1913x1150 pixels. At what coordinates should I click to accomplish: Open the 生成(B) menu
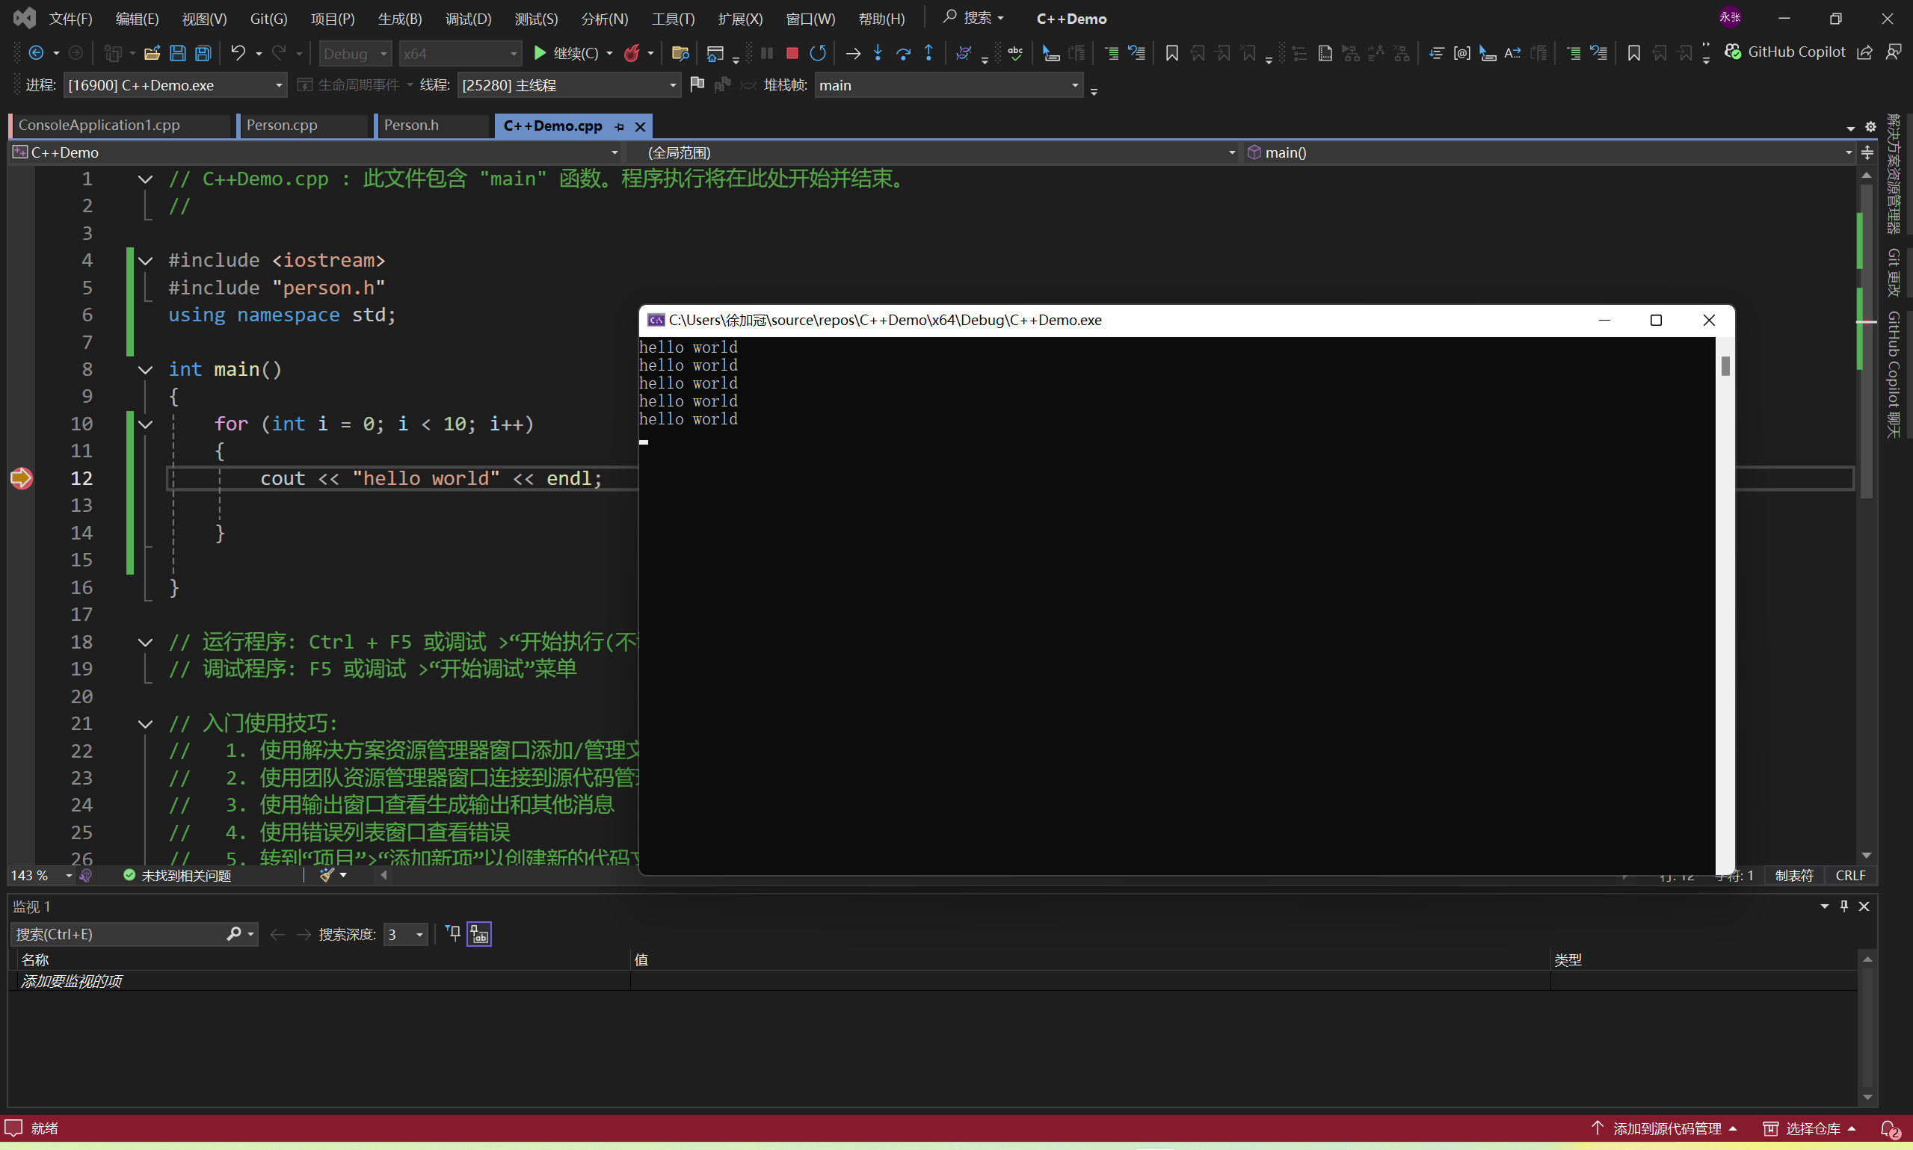pos(400,19)
